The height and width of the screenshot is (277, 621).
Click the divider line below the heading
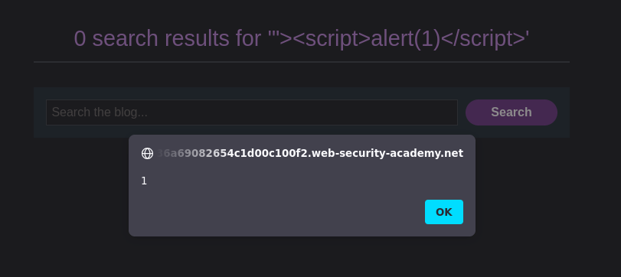pyautogui.click(x=302, y=62)
